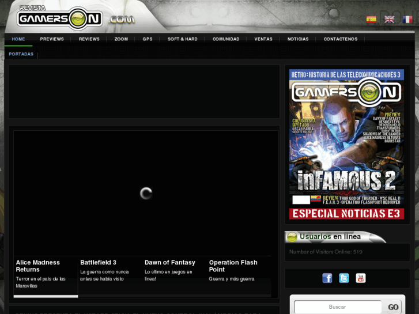
Task: Open the VENTAS menu
Action: pos(263,39)
